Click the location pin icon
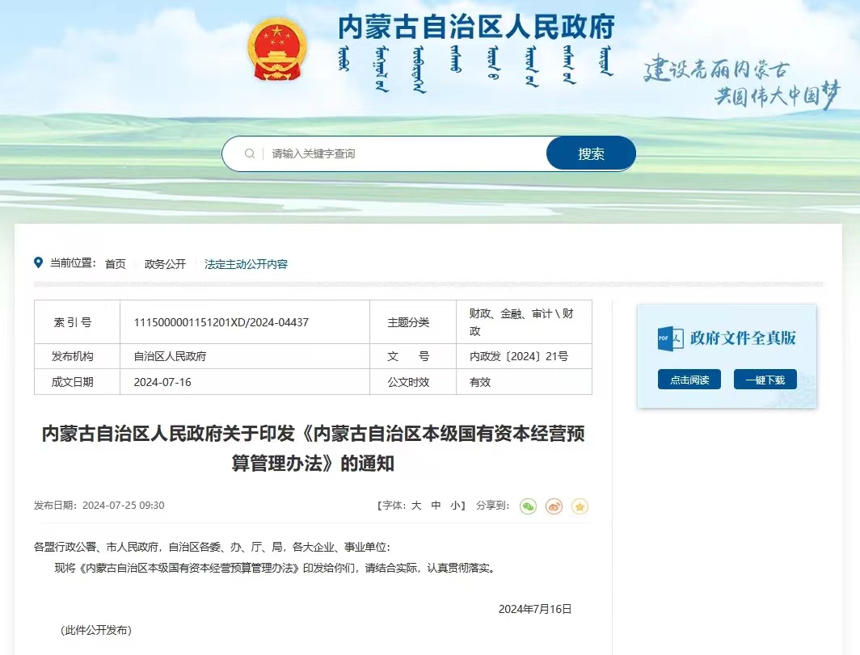Screen dimensions: 860x655 pos(39,262)
